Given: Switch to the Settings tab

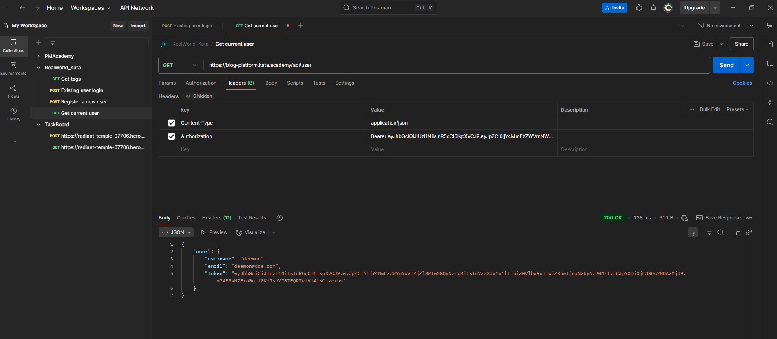Looking at the screenshot, I should [345, 83].
